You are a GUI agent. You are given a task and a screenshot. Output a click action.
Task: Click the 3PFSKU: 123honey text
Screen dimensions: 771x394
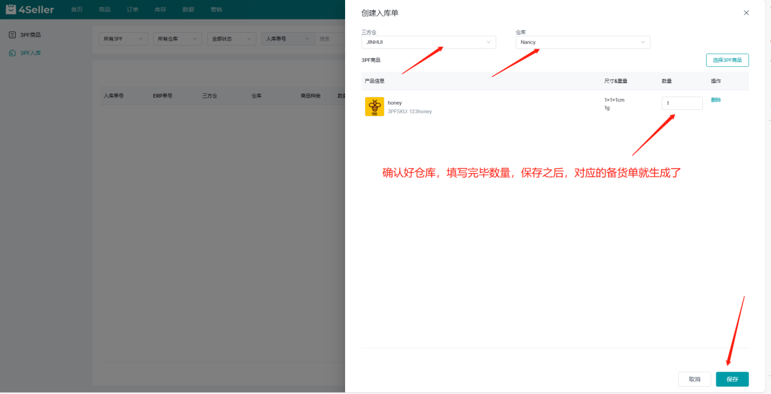[x=410, y=112]
